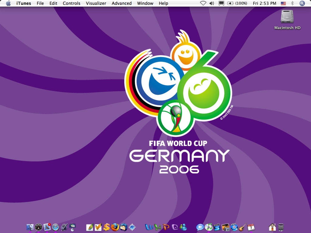Open the Help menu
The width and height of the screenshot is (311, 233).
[163, 3]
